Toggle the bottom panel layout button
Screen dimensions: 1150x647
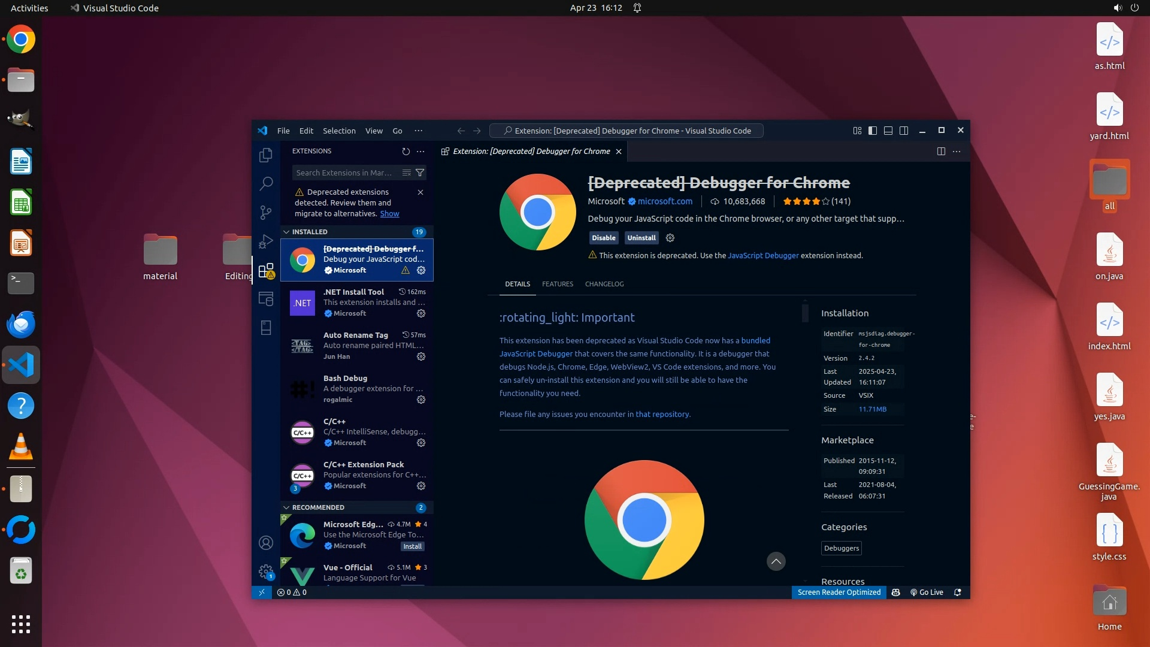[888, 131]
